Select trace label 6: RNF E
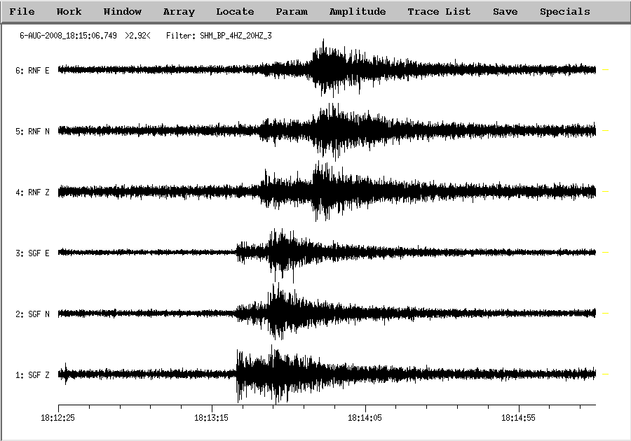This screenshot has height=441, width=631. [x=32, y=70]
